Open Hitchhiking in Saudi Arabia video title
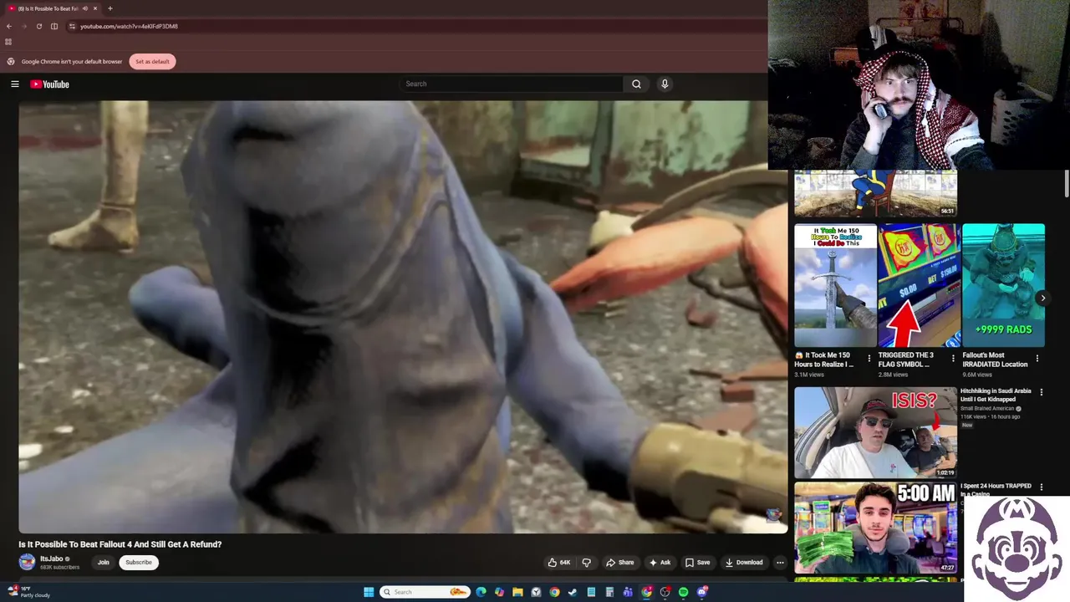Screen dimensions: 1070x602 (996, 395)
